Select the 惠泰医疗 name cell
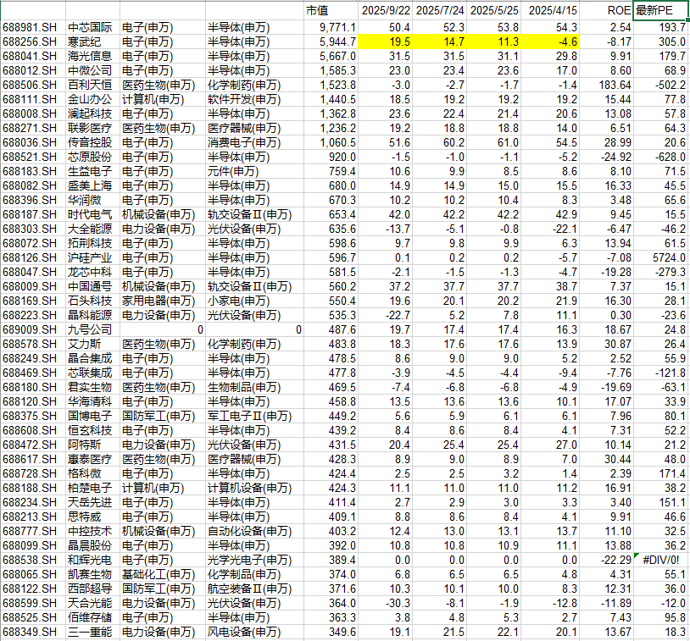 (92, 460)
